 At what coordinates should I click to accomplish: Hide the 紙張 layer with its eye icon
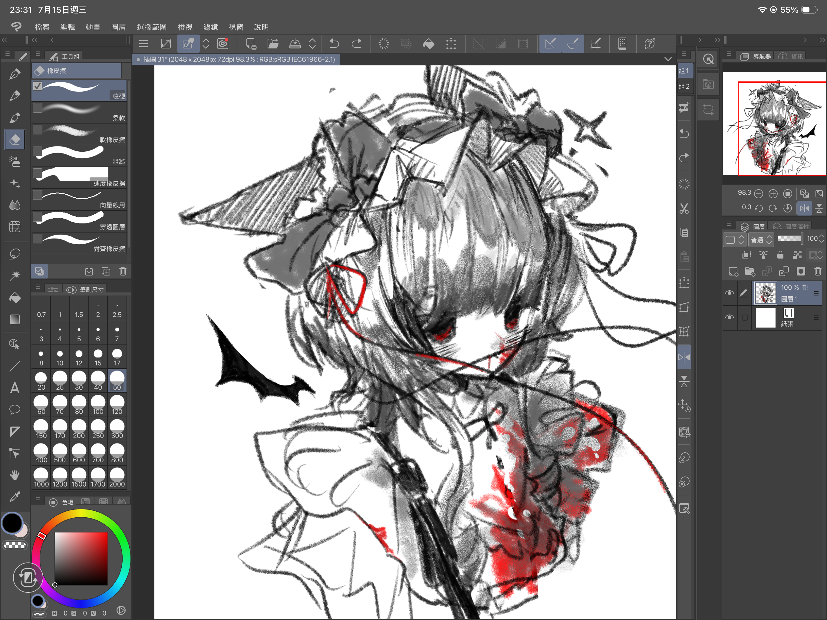(x=729, y=317)
